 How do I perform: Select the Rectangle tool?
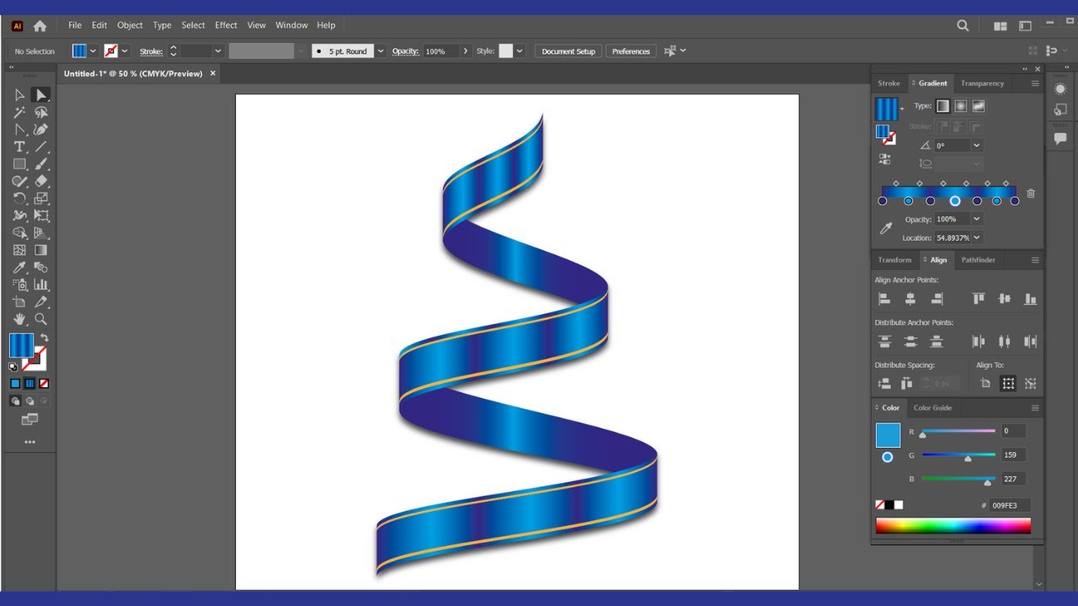(x=19, y=164)
